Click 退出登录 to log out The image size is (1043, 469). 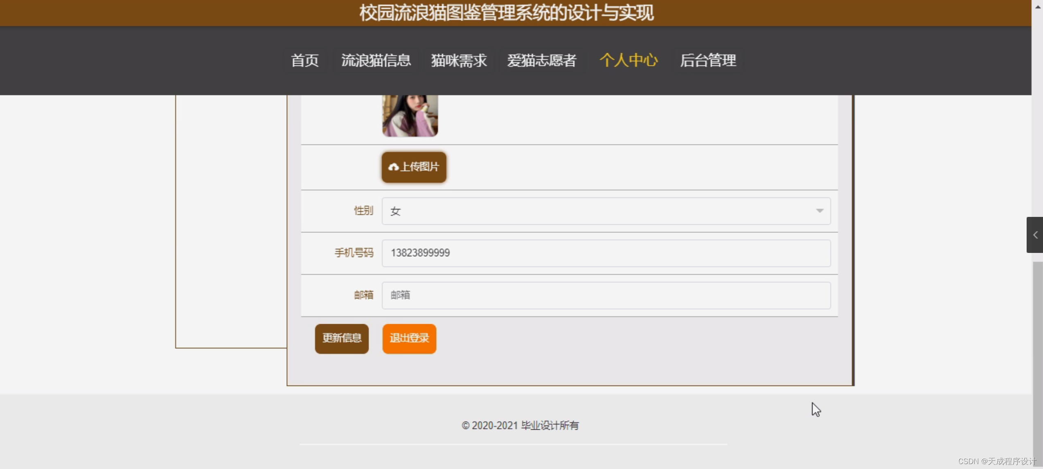409,338
